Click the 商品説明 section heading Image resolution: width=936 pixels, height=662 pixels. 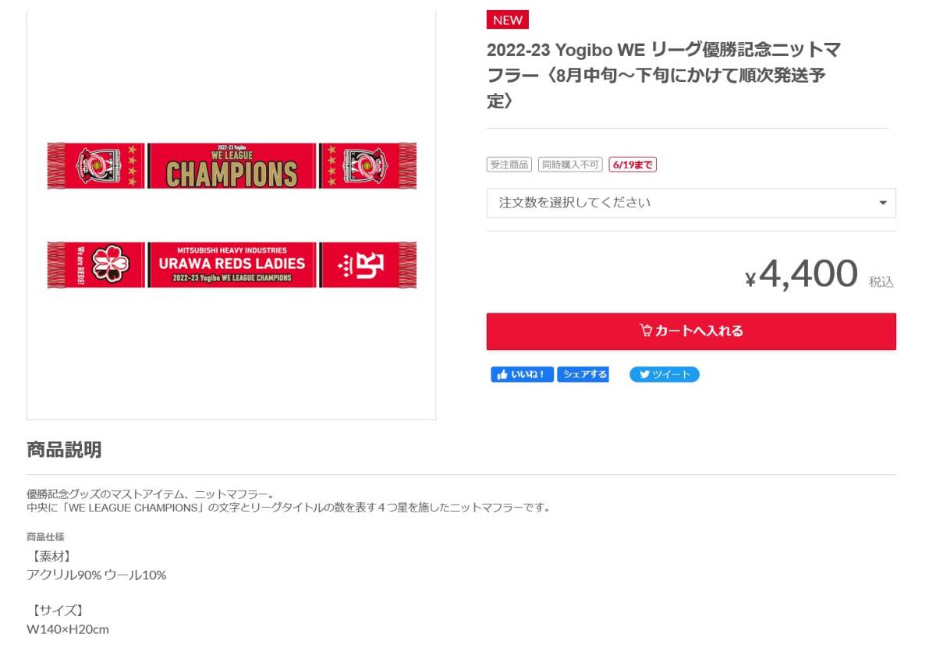tap(64, 449)
